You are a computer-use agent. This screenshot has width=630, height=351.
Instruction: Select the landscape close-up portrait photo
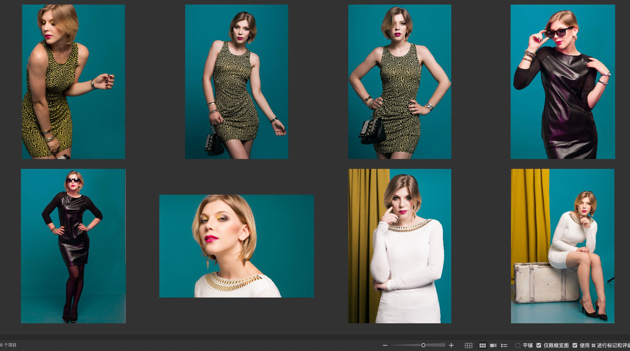click(236, 246)
